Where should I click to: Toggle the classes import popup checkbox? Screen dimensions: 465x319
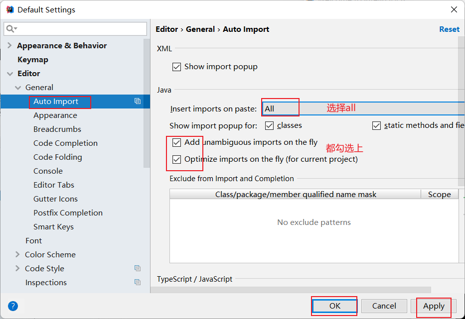click(269, 125)
